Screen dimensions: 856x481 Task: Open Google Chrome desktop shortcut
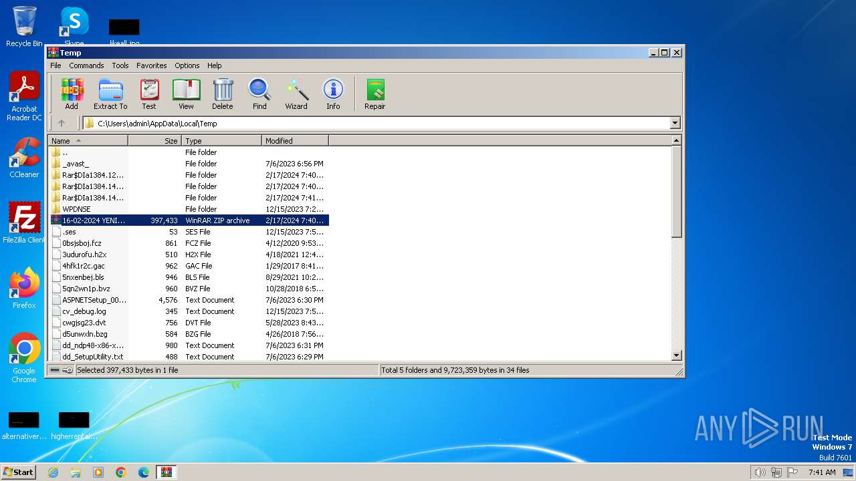[24, 358]
